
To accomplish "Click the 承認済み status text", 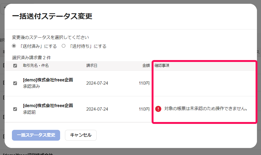I will tap(31, 87).
